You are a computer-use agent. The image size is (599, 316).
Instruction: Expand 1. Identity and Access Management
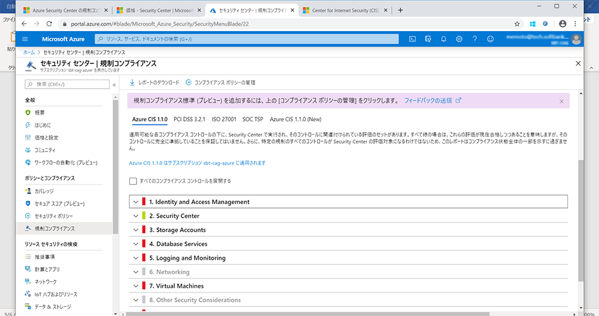click(x=135, y=202)
